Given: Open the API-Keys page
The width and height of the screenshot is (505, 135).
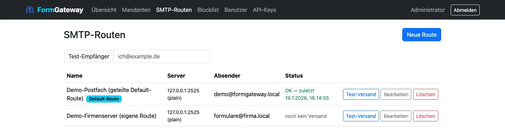Looking at the screenshot, I should coord(264,10).
